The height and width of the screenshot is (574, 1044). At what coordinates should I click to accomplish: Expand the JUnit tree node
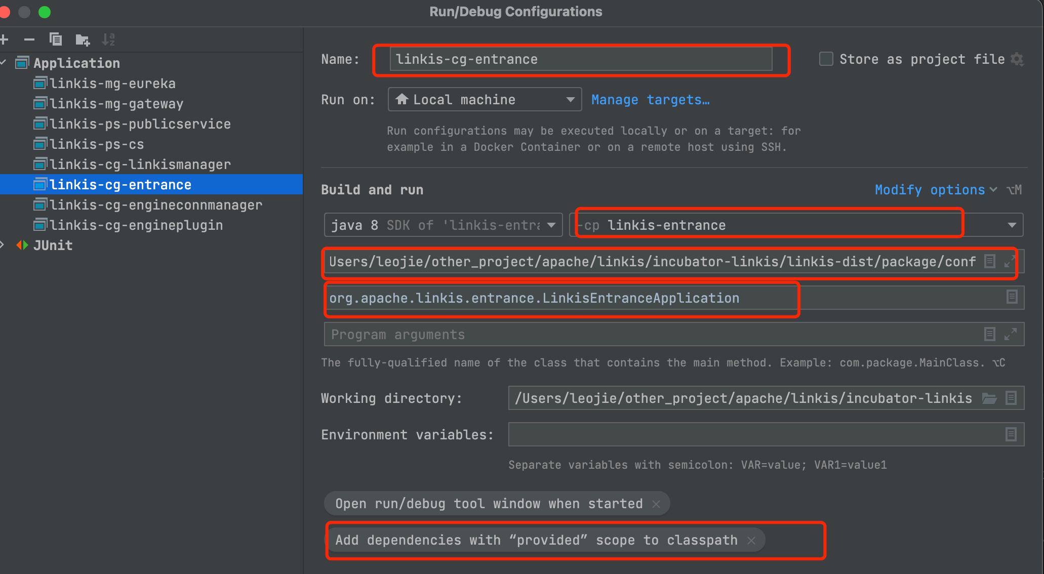pos(3,245)
